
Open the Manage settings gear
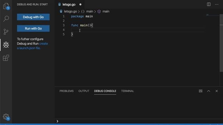(6, 117)
